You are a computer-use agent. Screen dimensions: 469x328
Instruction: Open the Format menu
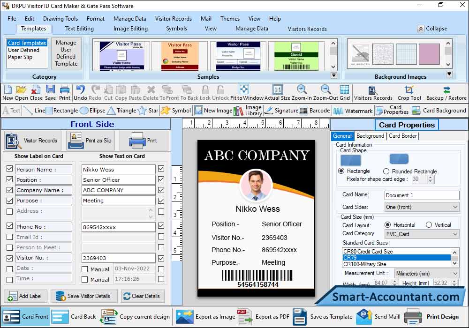[x=95, y=19]
